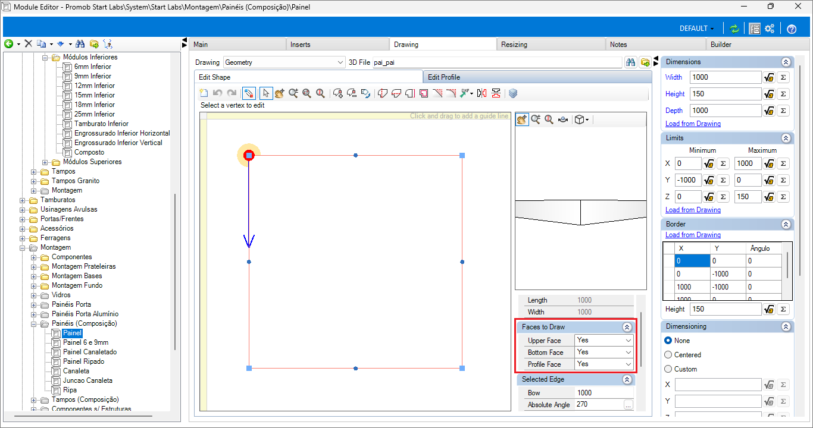Open the gears settings icon in the top bar
The width and height of the screenshot is (813, 428).
click(770, 29)
